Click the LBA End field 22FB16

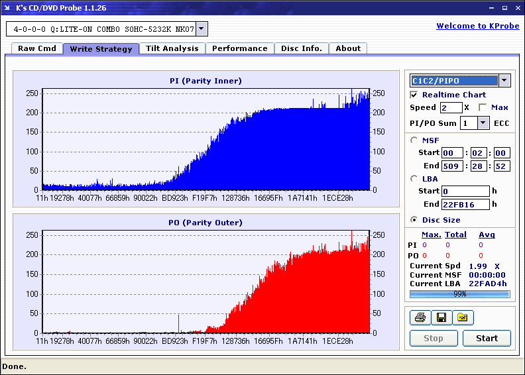tap(465, 204)
